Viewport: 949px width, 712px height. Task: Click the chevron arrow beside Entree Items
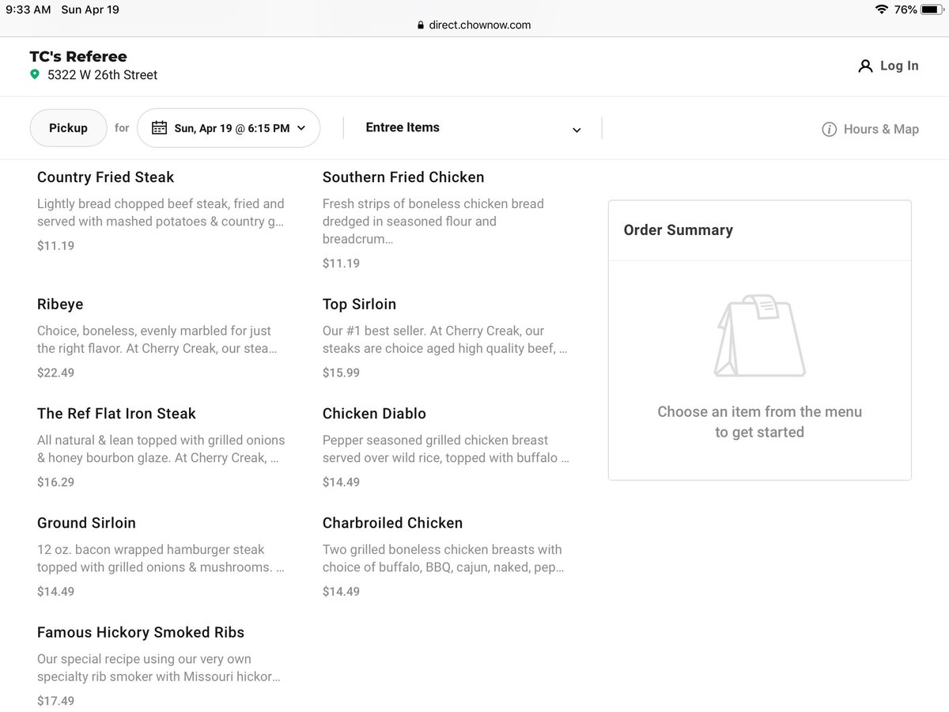tap(577, 131)
